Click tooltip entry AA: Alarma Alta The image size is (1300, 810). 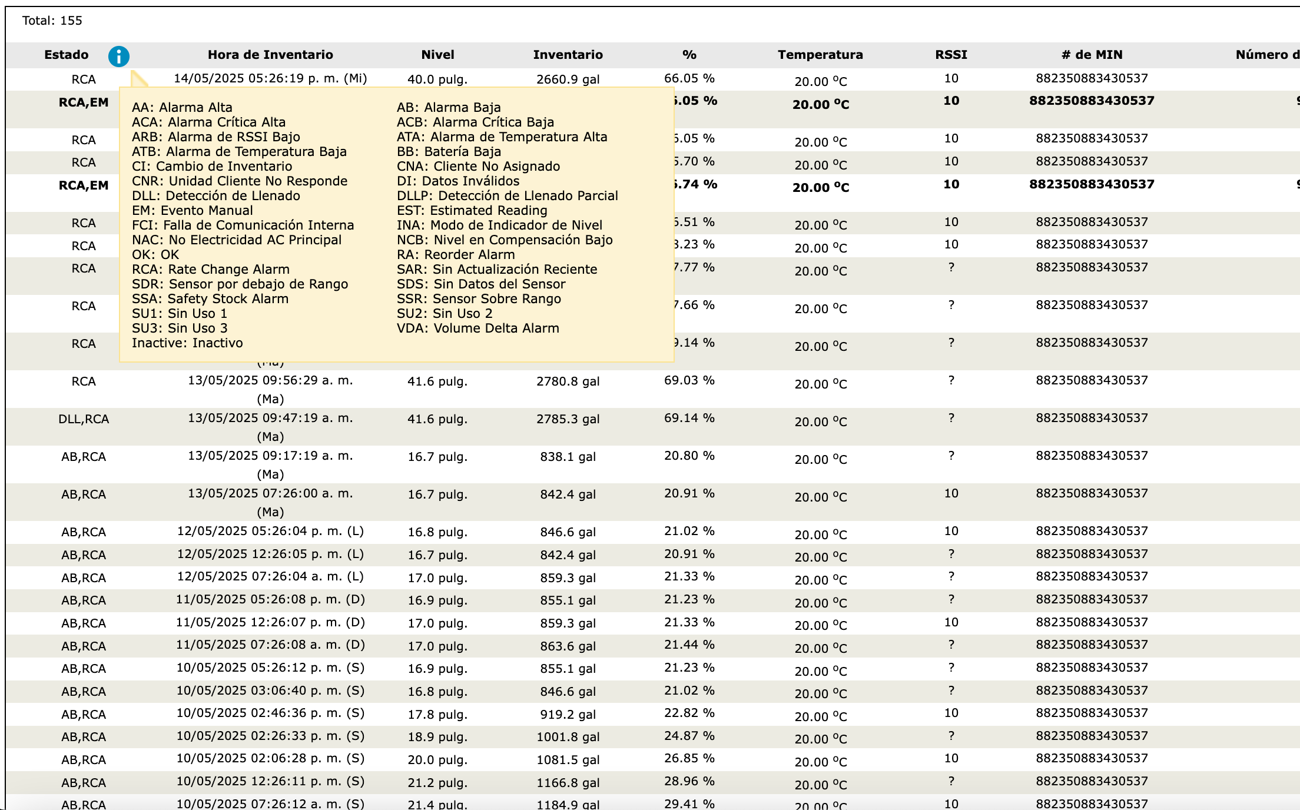pyautogui.click(x=182, y=107)
